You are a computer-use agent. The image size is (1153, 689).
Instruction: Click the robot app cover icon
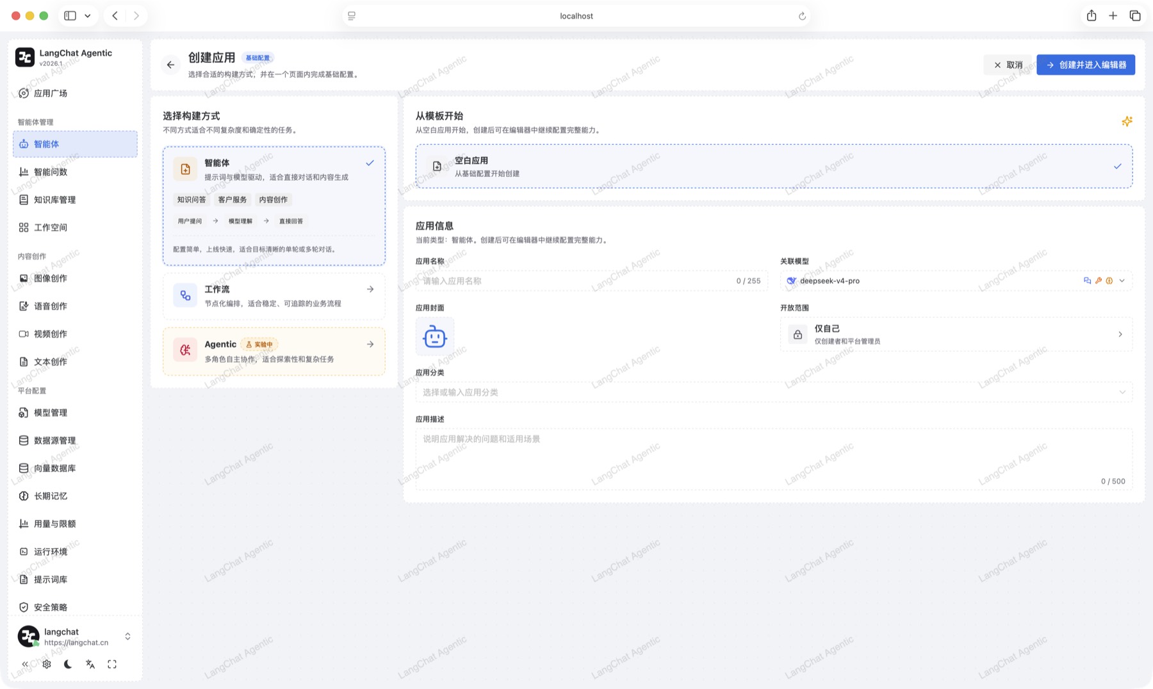pyautogui.click(x=435, y=336)
